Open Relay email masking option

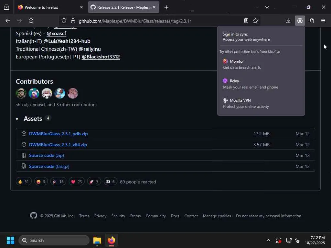[x=261, y=84]
